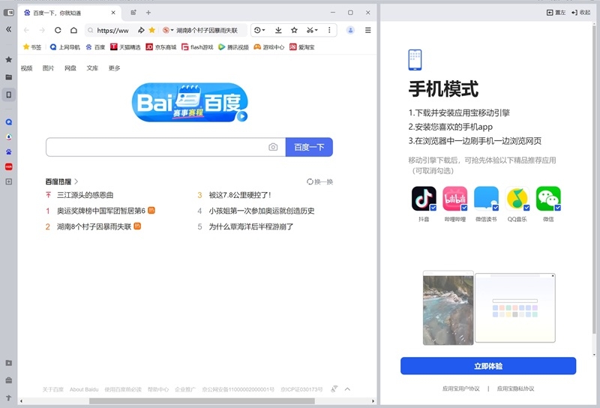Viewport: 600px width, 408px height.
Task: Open a new tab with the plus button
Action: coord(148,13)
